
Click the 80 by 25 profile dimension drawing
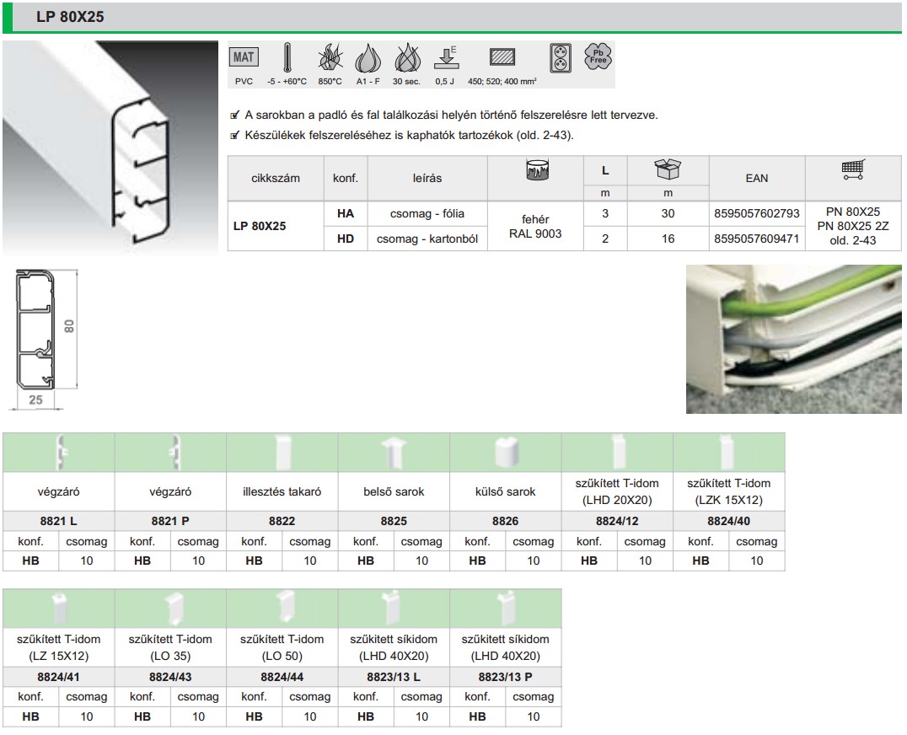(44, 339)
